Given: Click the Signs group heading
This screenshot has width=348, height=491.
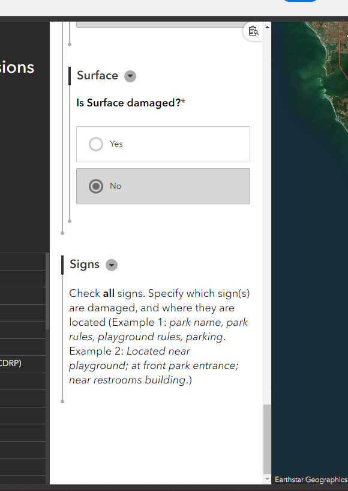Looking at the screenshot, I should coord(85,264).
